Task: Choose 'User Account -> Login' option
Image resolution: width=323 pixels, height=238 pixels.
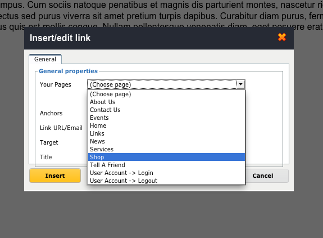Action: tap(166, 173)
